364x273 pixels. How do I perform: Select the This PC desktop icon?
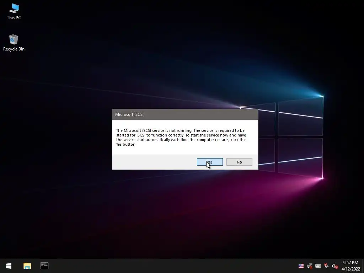14,12
